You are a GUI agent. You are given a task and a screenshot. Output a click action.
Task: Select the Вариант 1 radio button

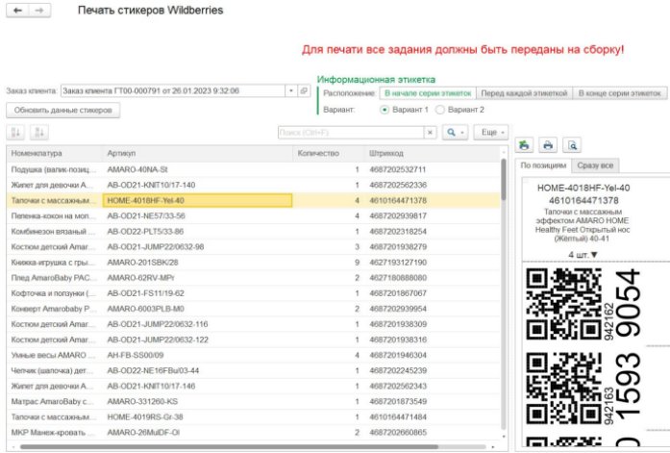point(385,110)
